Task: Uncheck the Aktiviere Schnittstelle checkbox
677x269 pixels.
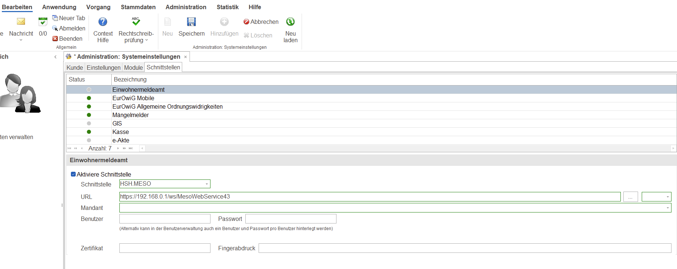Action: tap(73, 174)
